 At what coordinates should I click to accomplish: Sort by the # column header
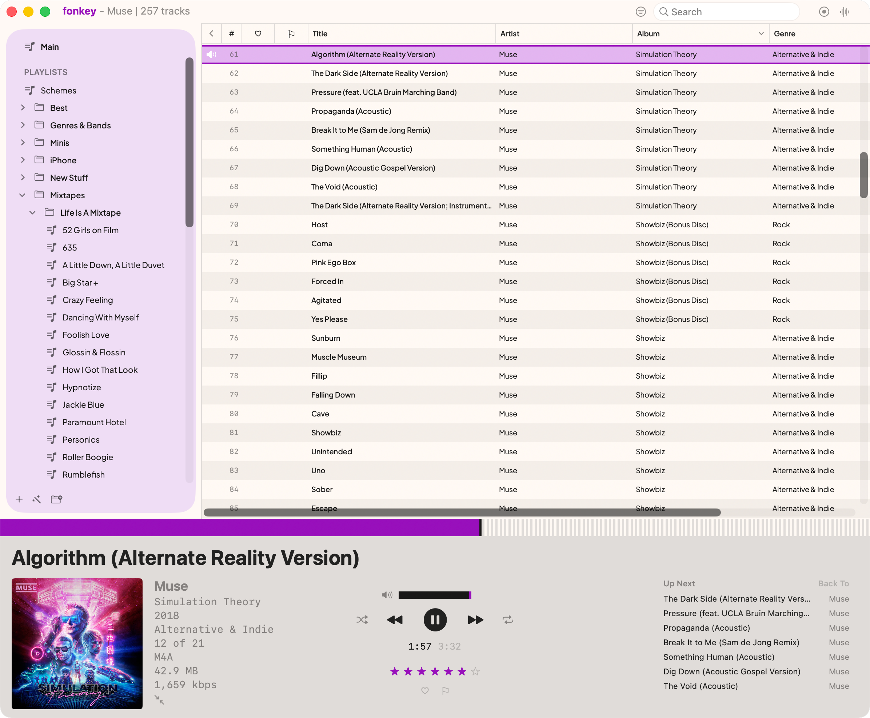[232, 33]
